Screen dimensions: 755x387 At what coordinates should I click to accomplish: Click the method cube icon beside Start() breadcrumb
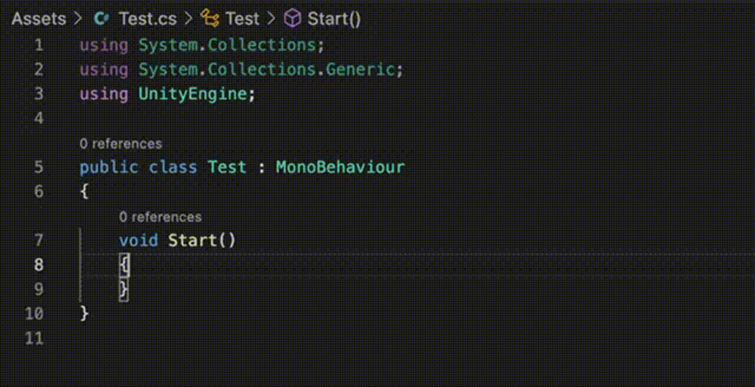(293, 19)
